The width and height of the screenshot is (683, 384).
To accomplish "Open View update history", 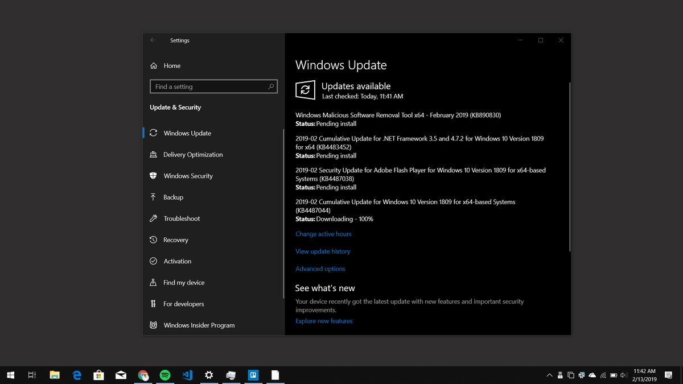I will pos(323,251).
